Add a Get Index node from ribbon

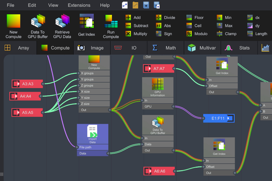(87, 25)
